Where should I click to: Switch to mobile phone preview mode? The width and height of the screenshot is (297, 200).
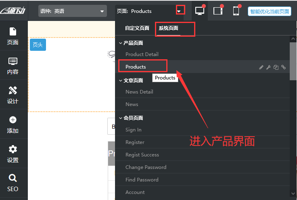(236, 11)
